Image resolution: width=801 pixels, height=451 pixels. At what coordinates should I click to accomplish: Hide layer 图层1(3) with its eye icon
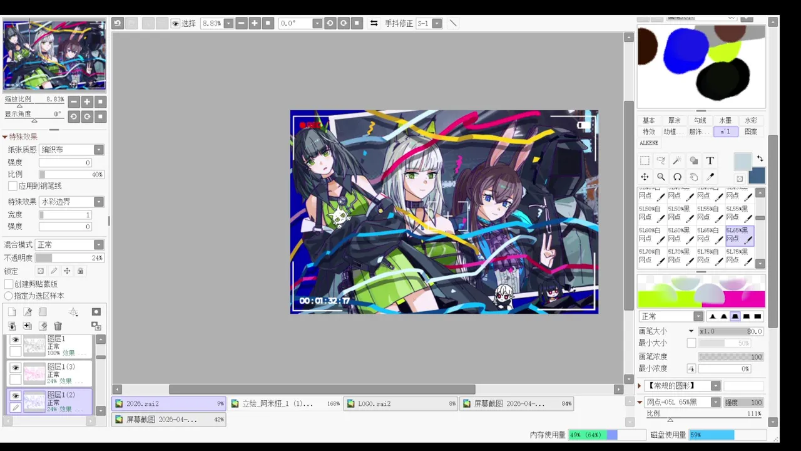pos(16,368)
